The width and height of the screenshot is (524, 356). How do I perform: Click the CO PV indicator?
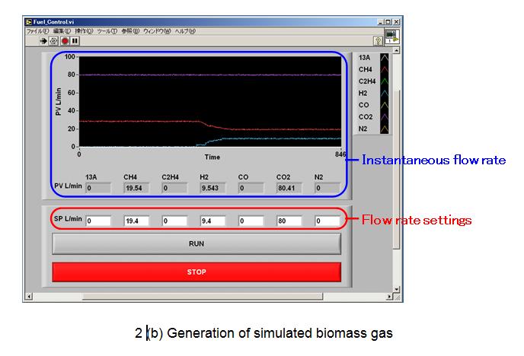[x=251, y=188]
